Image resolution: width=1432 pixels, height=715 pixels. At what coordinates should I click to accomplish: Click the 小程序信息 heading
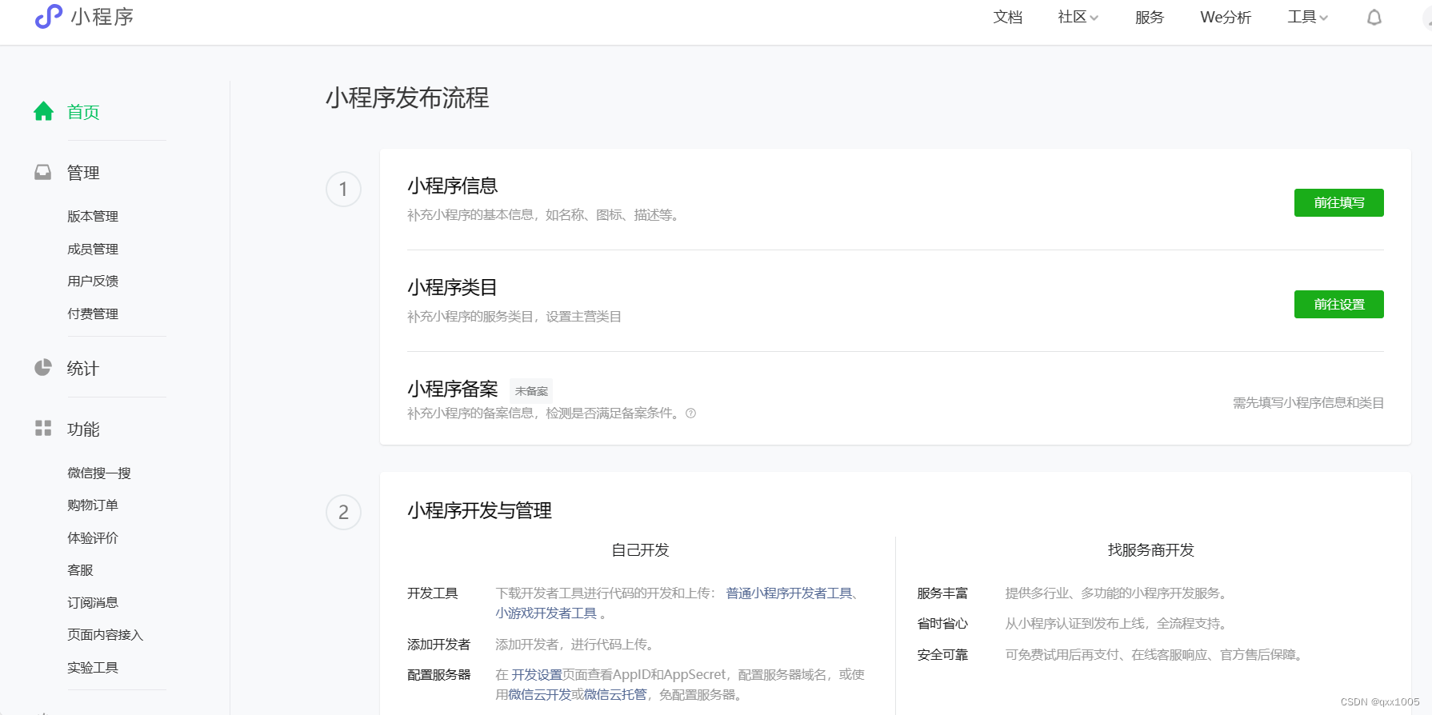[452, 186]
